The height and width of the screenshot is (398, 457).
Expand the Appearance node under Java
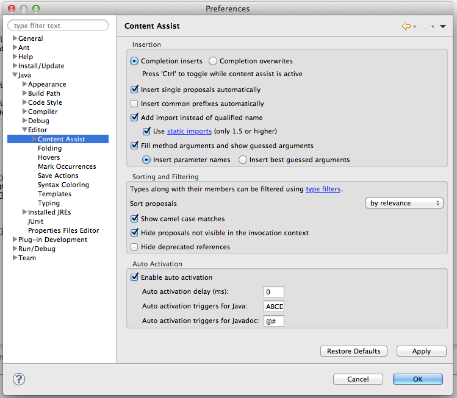point(25,84)
